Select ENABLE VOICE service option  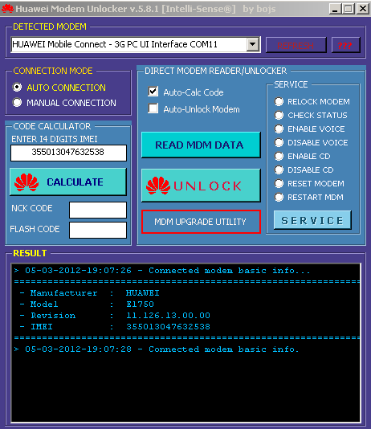[x=279, y=129]
